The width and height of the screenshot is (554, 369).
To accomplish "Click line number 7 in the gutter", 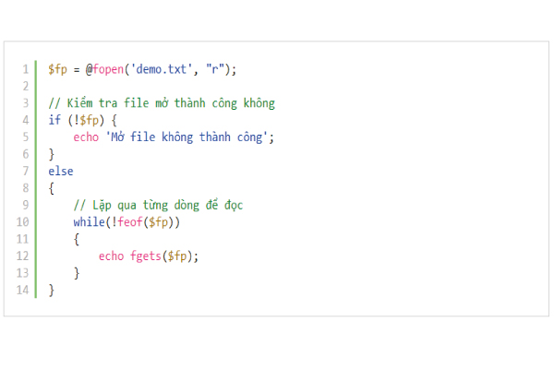I will [x=26, y=171].
